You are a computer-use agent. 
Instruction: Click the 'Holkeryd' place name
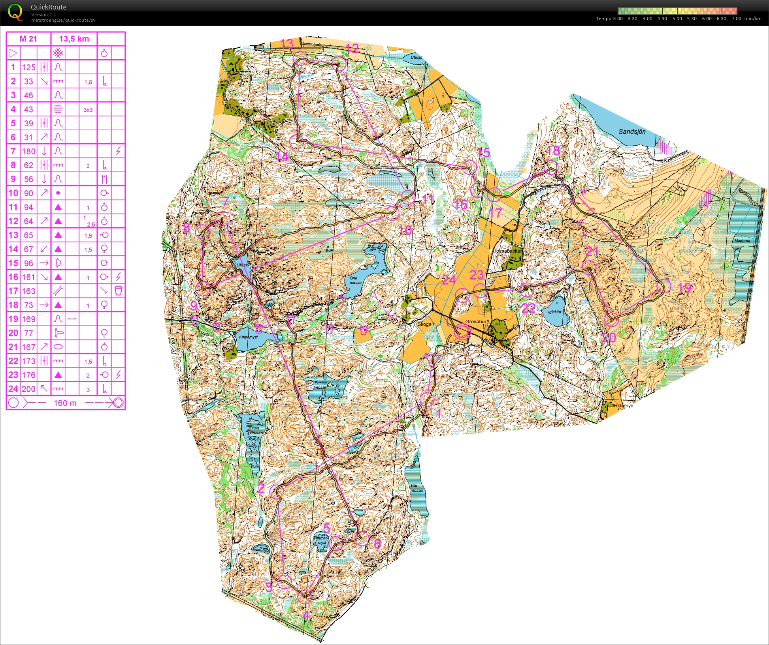click(x=624, y=405)
